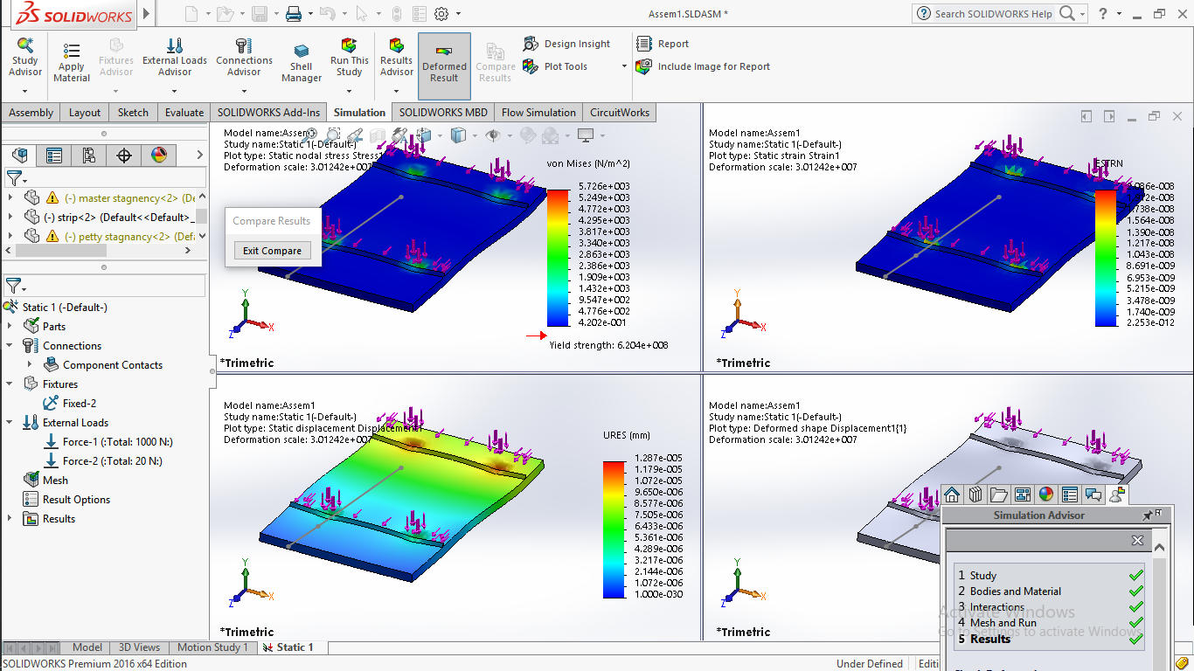Open the DimXpertManager tab
Screen dimensions: 1194x671
(124, 156)
